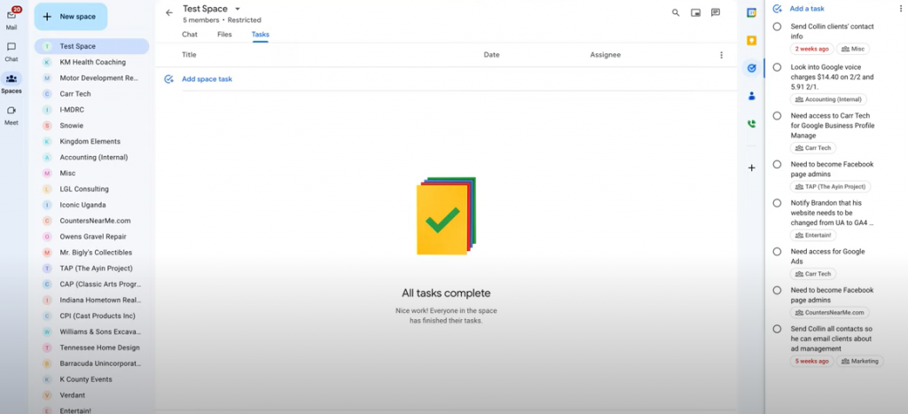Mark 'Send Collin clients' contact info' complete

point(777,27)
